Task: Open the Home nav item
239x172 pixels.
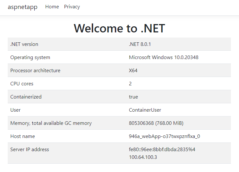Action: pos(52,7)
